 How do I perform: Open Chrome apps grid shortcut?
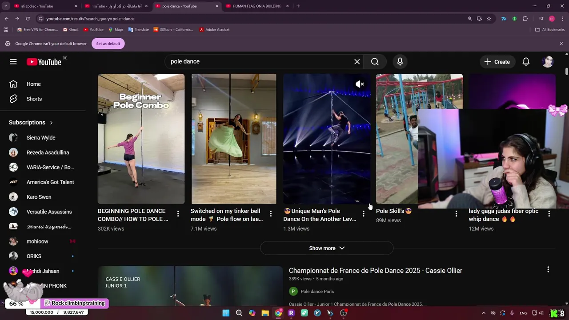coord(6,30)
